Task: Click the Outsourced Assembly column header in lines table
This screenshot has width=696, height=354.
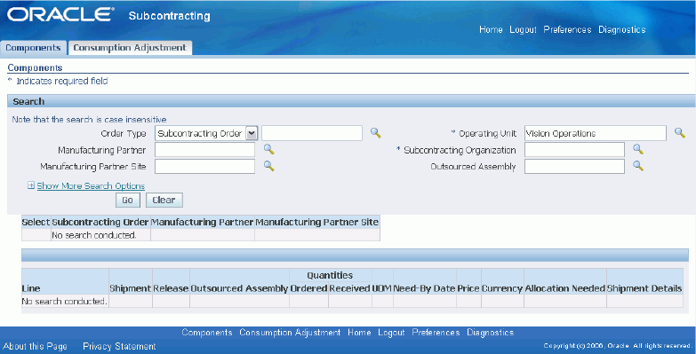Action: click(x=239, y=288)
